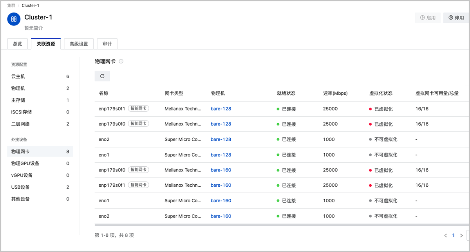Select 物理GPU设备 in the sidebar
470x252 pixels.
pyautogui.click(x=25, y=164)
